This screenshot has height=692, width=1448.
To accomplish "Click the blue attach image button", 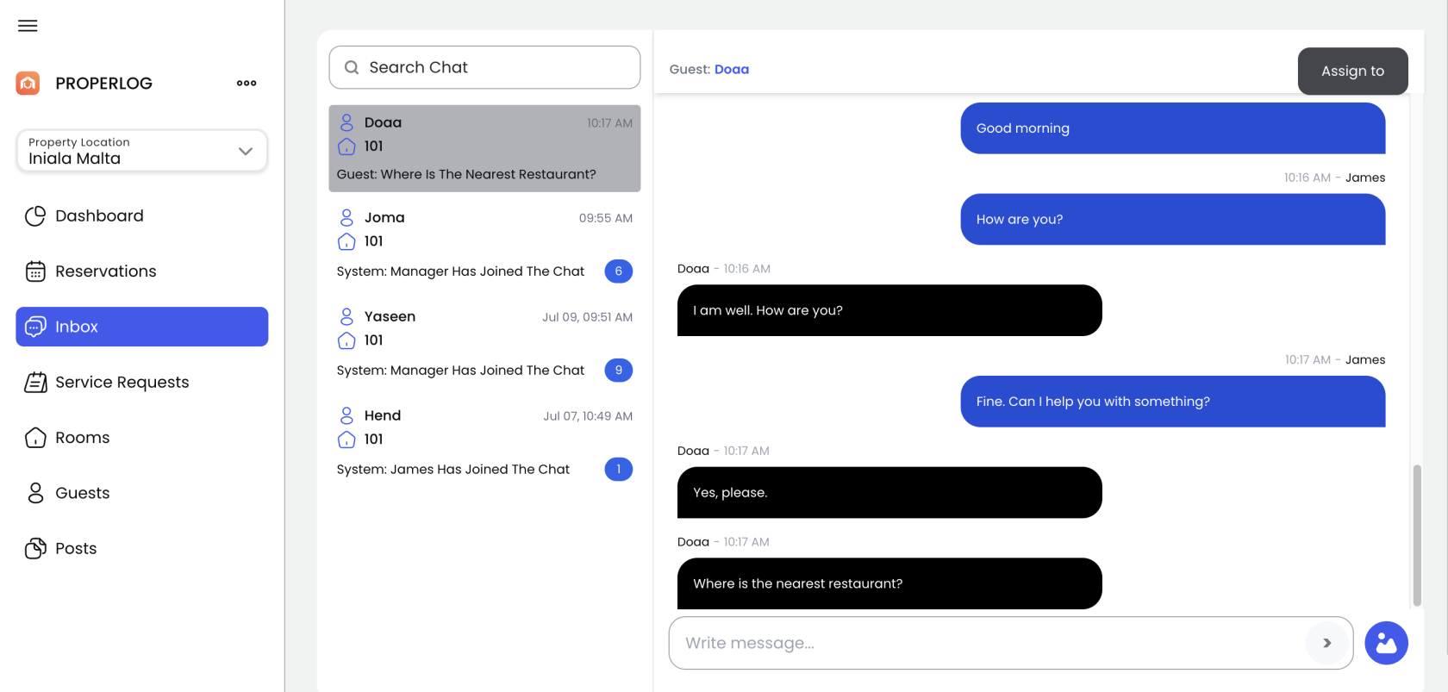I will click(1386, 643).
